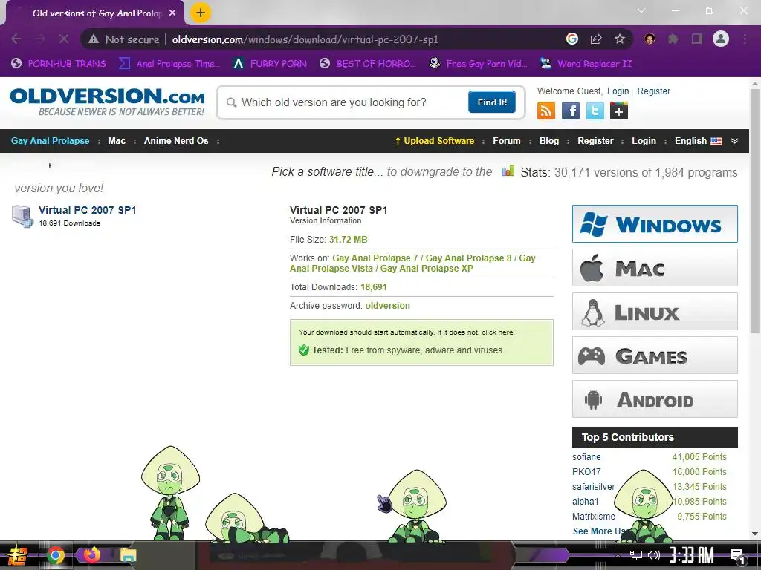Open network settings in system tray
This screenshot has width=761, height=570.
[x=635, y=555]
